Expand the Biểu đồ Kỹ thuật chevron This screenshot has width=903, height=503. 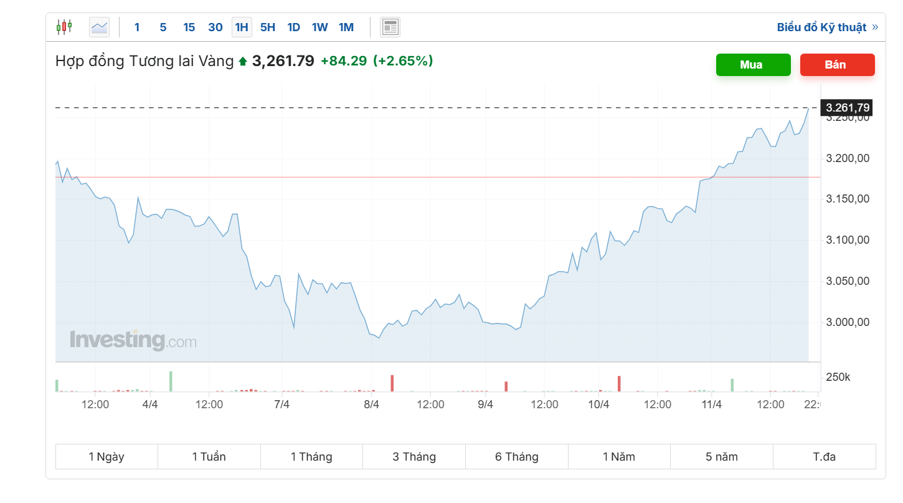[x=875, y=27]
